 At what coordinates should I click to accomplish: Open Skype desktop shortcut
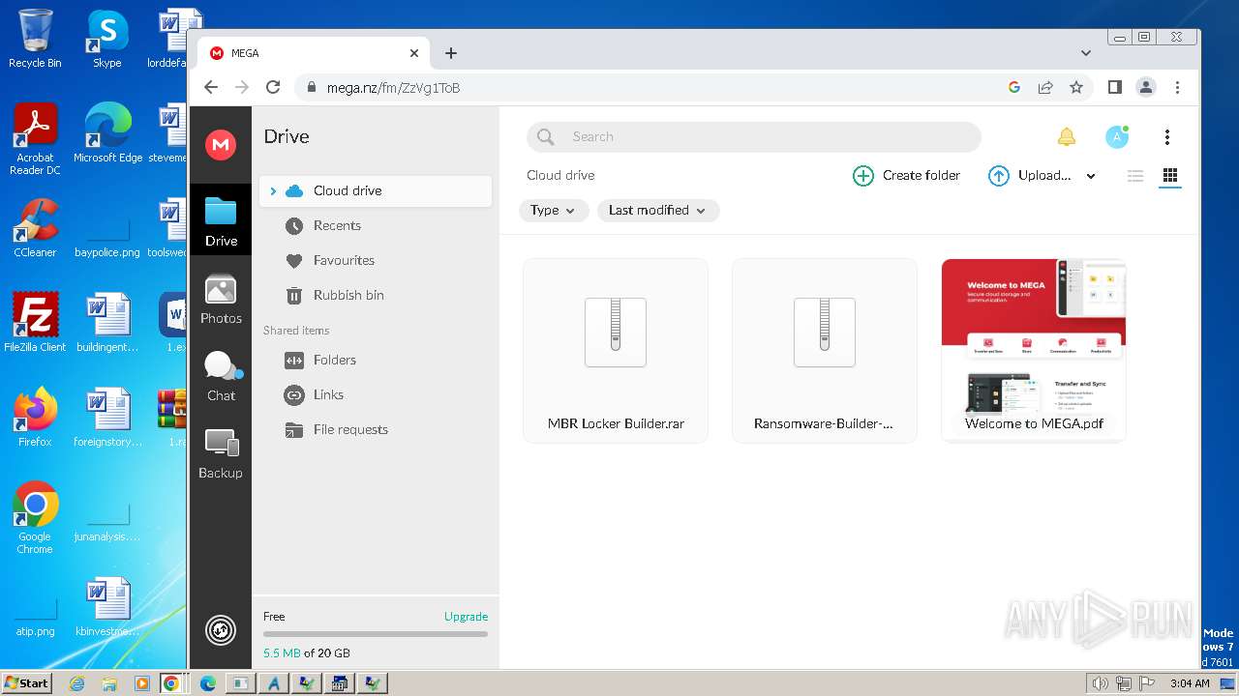(x=106, y=39)
